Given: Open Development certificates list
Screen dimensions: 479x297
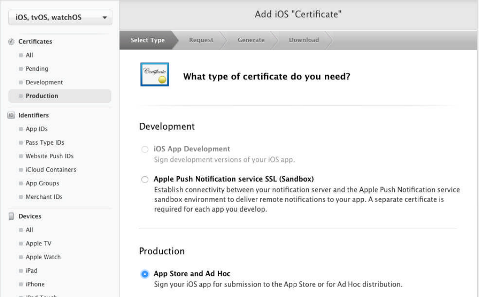Looking at the screenshot, I should 44,82.
